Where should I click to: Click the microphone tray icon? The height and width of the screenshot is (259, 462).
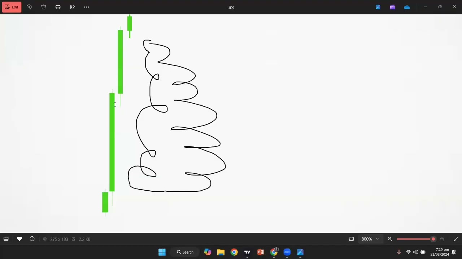click(x=399, y=252)
